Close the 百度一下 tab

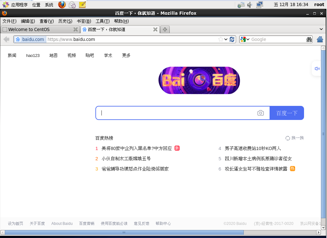(155, 29)
